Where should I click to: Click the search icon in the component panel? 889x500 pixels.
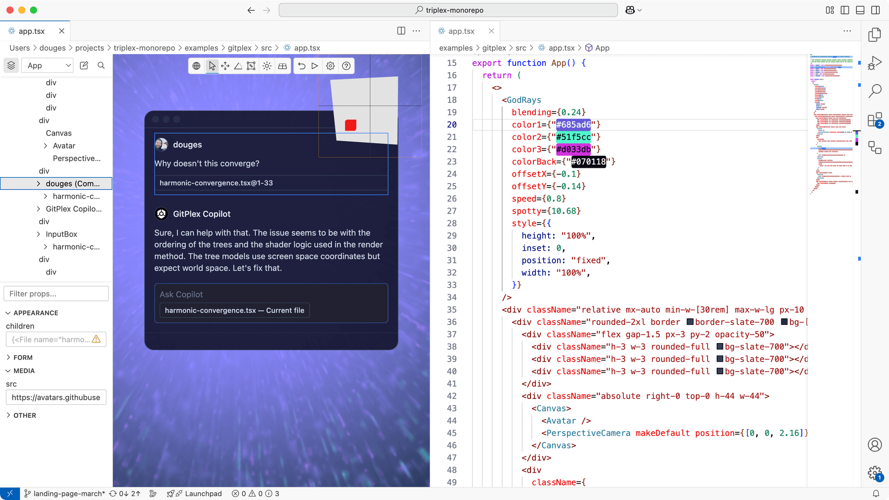[101, 65]
